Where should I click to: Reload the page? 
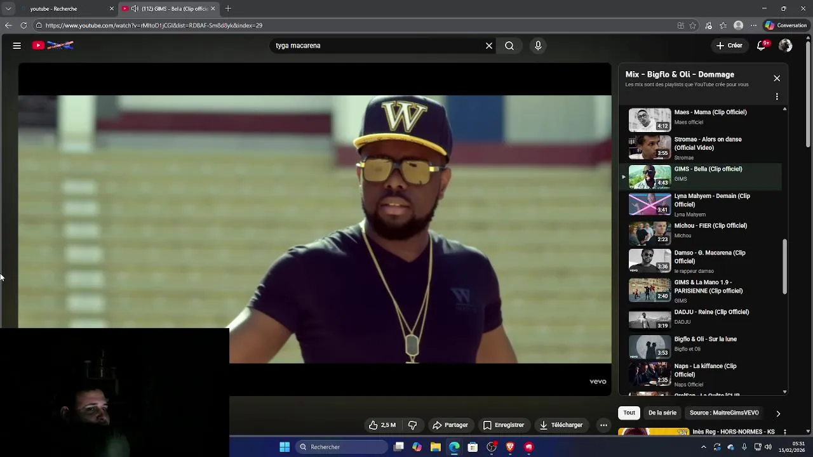(24, 25)
